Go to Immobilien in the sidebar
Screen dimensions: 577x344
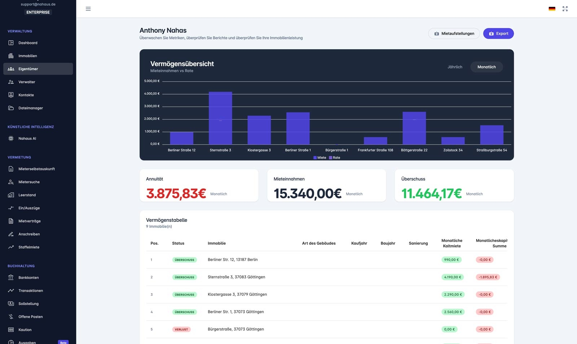[38, 56]
